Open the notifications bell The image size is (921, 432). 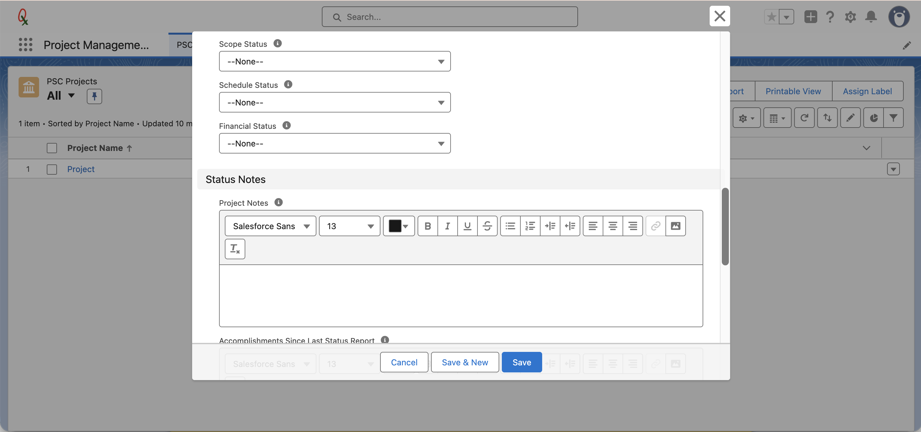[x=871, y=17]
